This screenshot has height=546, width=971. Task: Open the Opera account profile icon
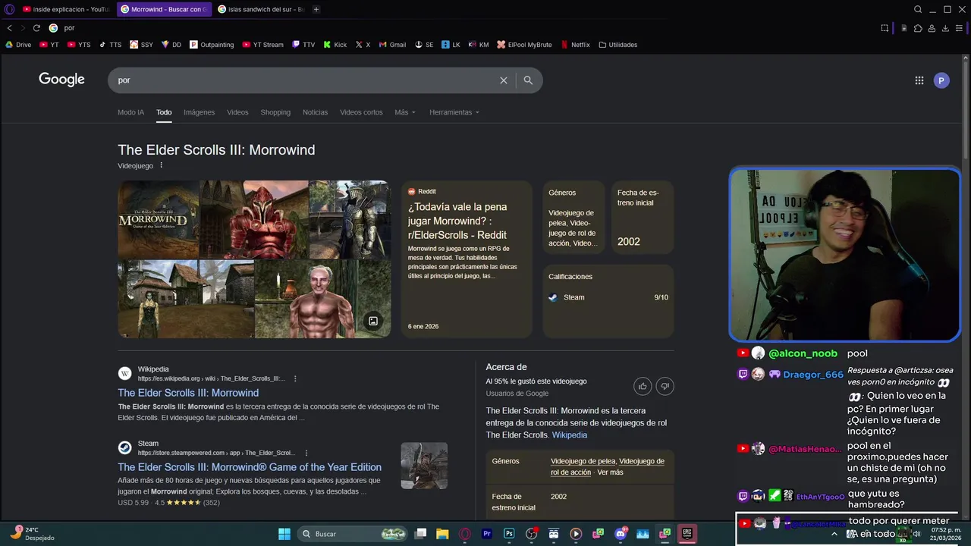[x=932, y=28]
